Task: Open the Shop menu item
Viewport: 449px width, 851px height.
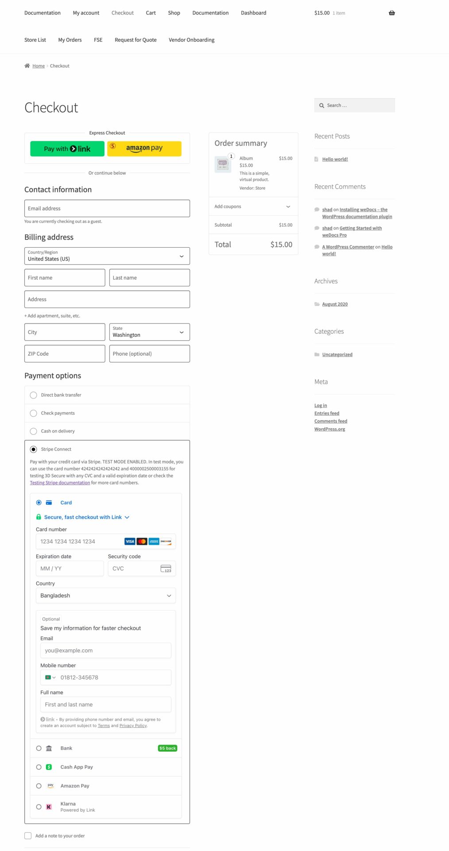Action: click(174, 13)
